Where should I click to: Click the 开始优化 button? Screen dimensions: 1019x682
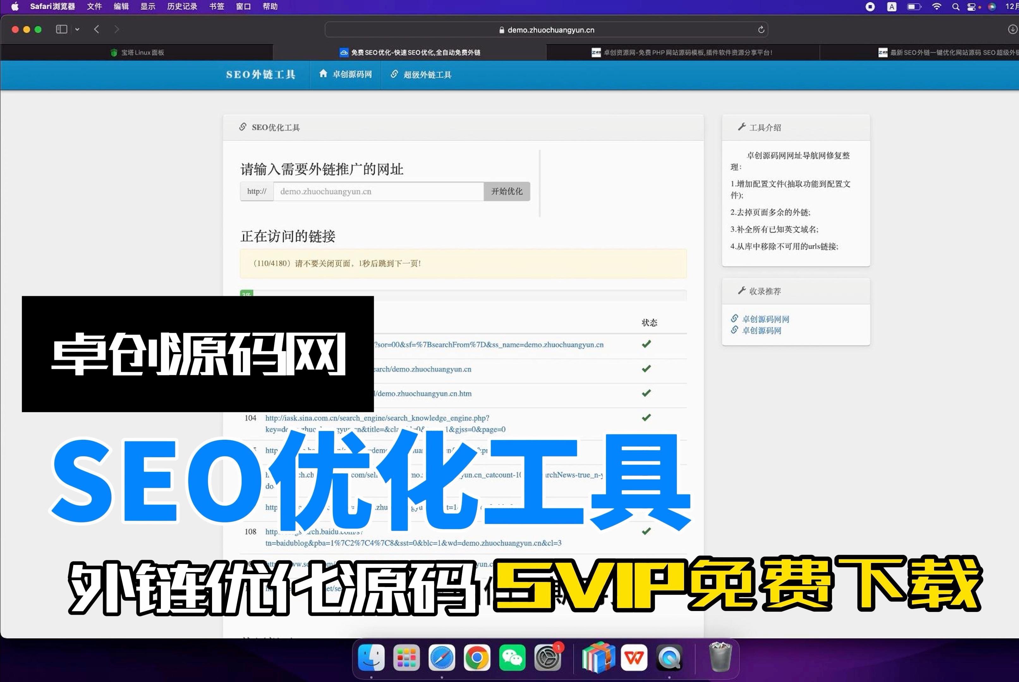(x=507, y=191)
